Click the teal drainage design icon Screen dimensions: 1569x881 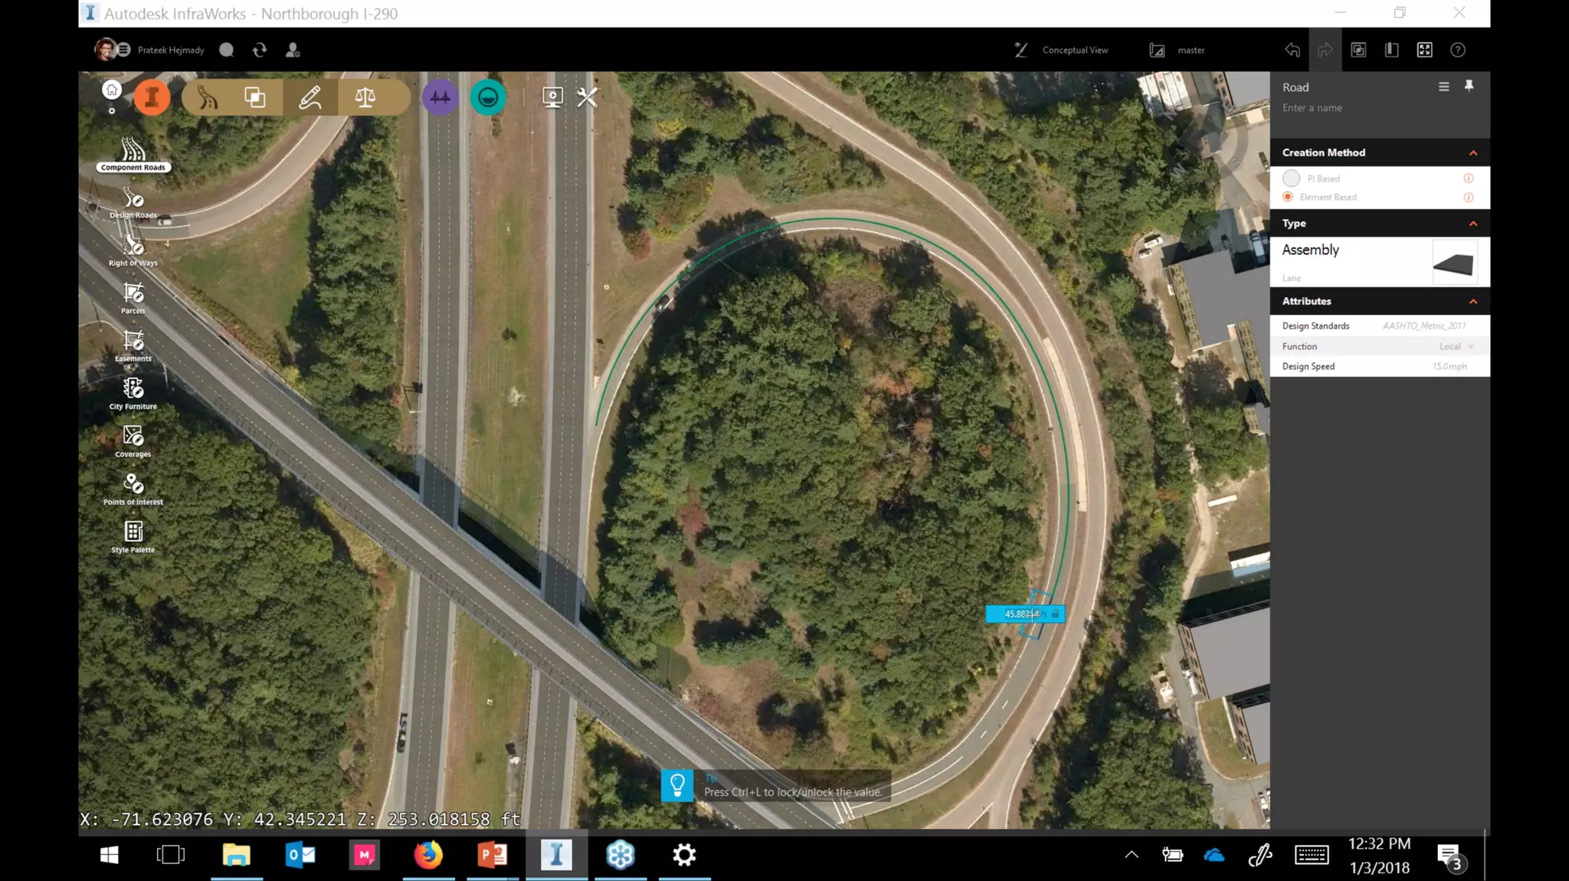click(488, 97)
